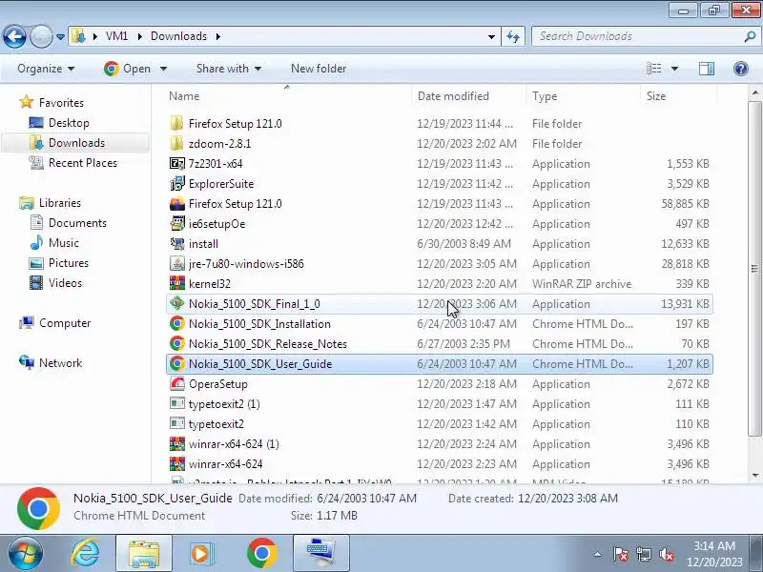This screenshot has height=572, width=763.
Task: Select Recent Places in navigation pane
Action: click(73, 162)
